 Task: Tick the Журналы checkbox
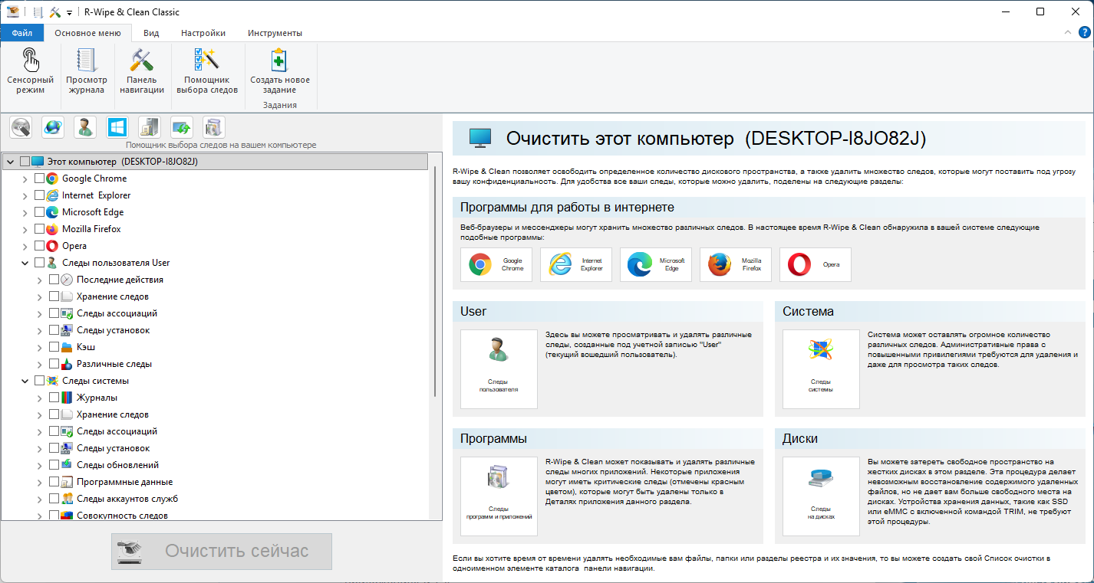[x=54, y=398]
